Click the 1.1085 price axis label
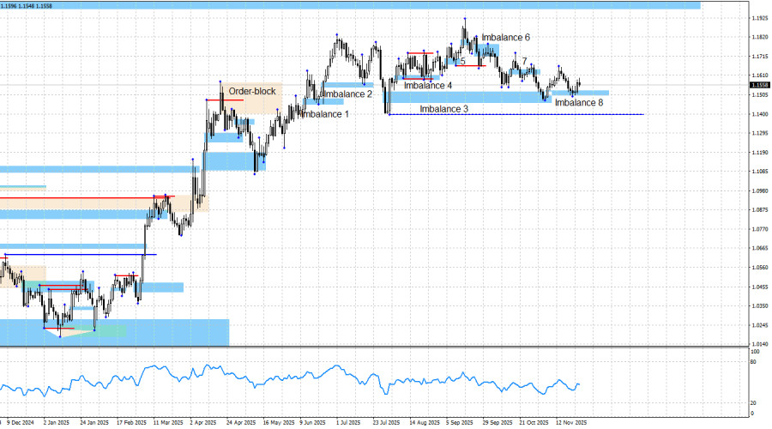Image resolution: width=772 pixels, height=429 pixels. pyautogui.click(x=760, y=172)
